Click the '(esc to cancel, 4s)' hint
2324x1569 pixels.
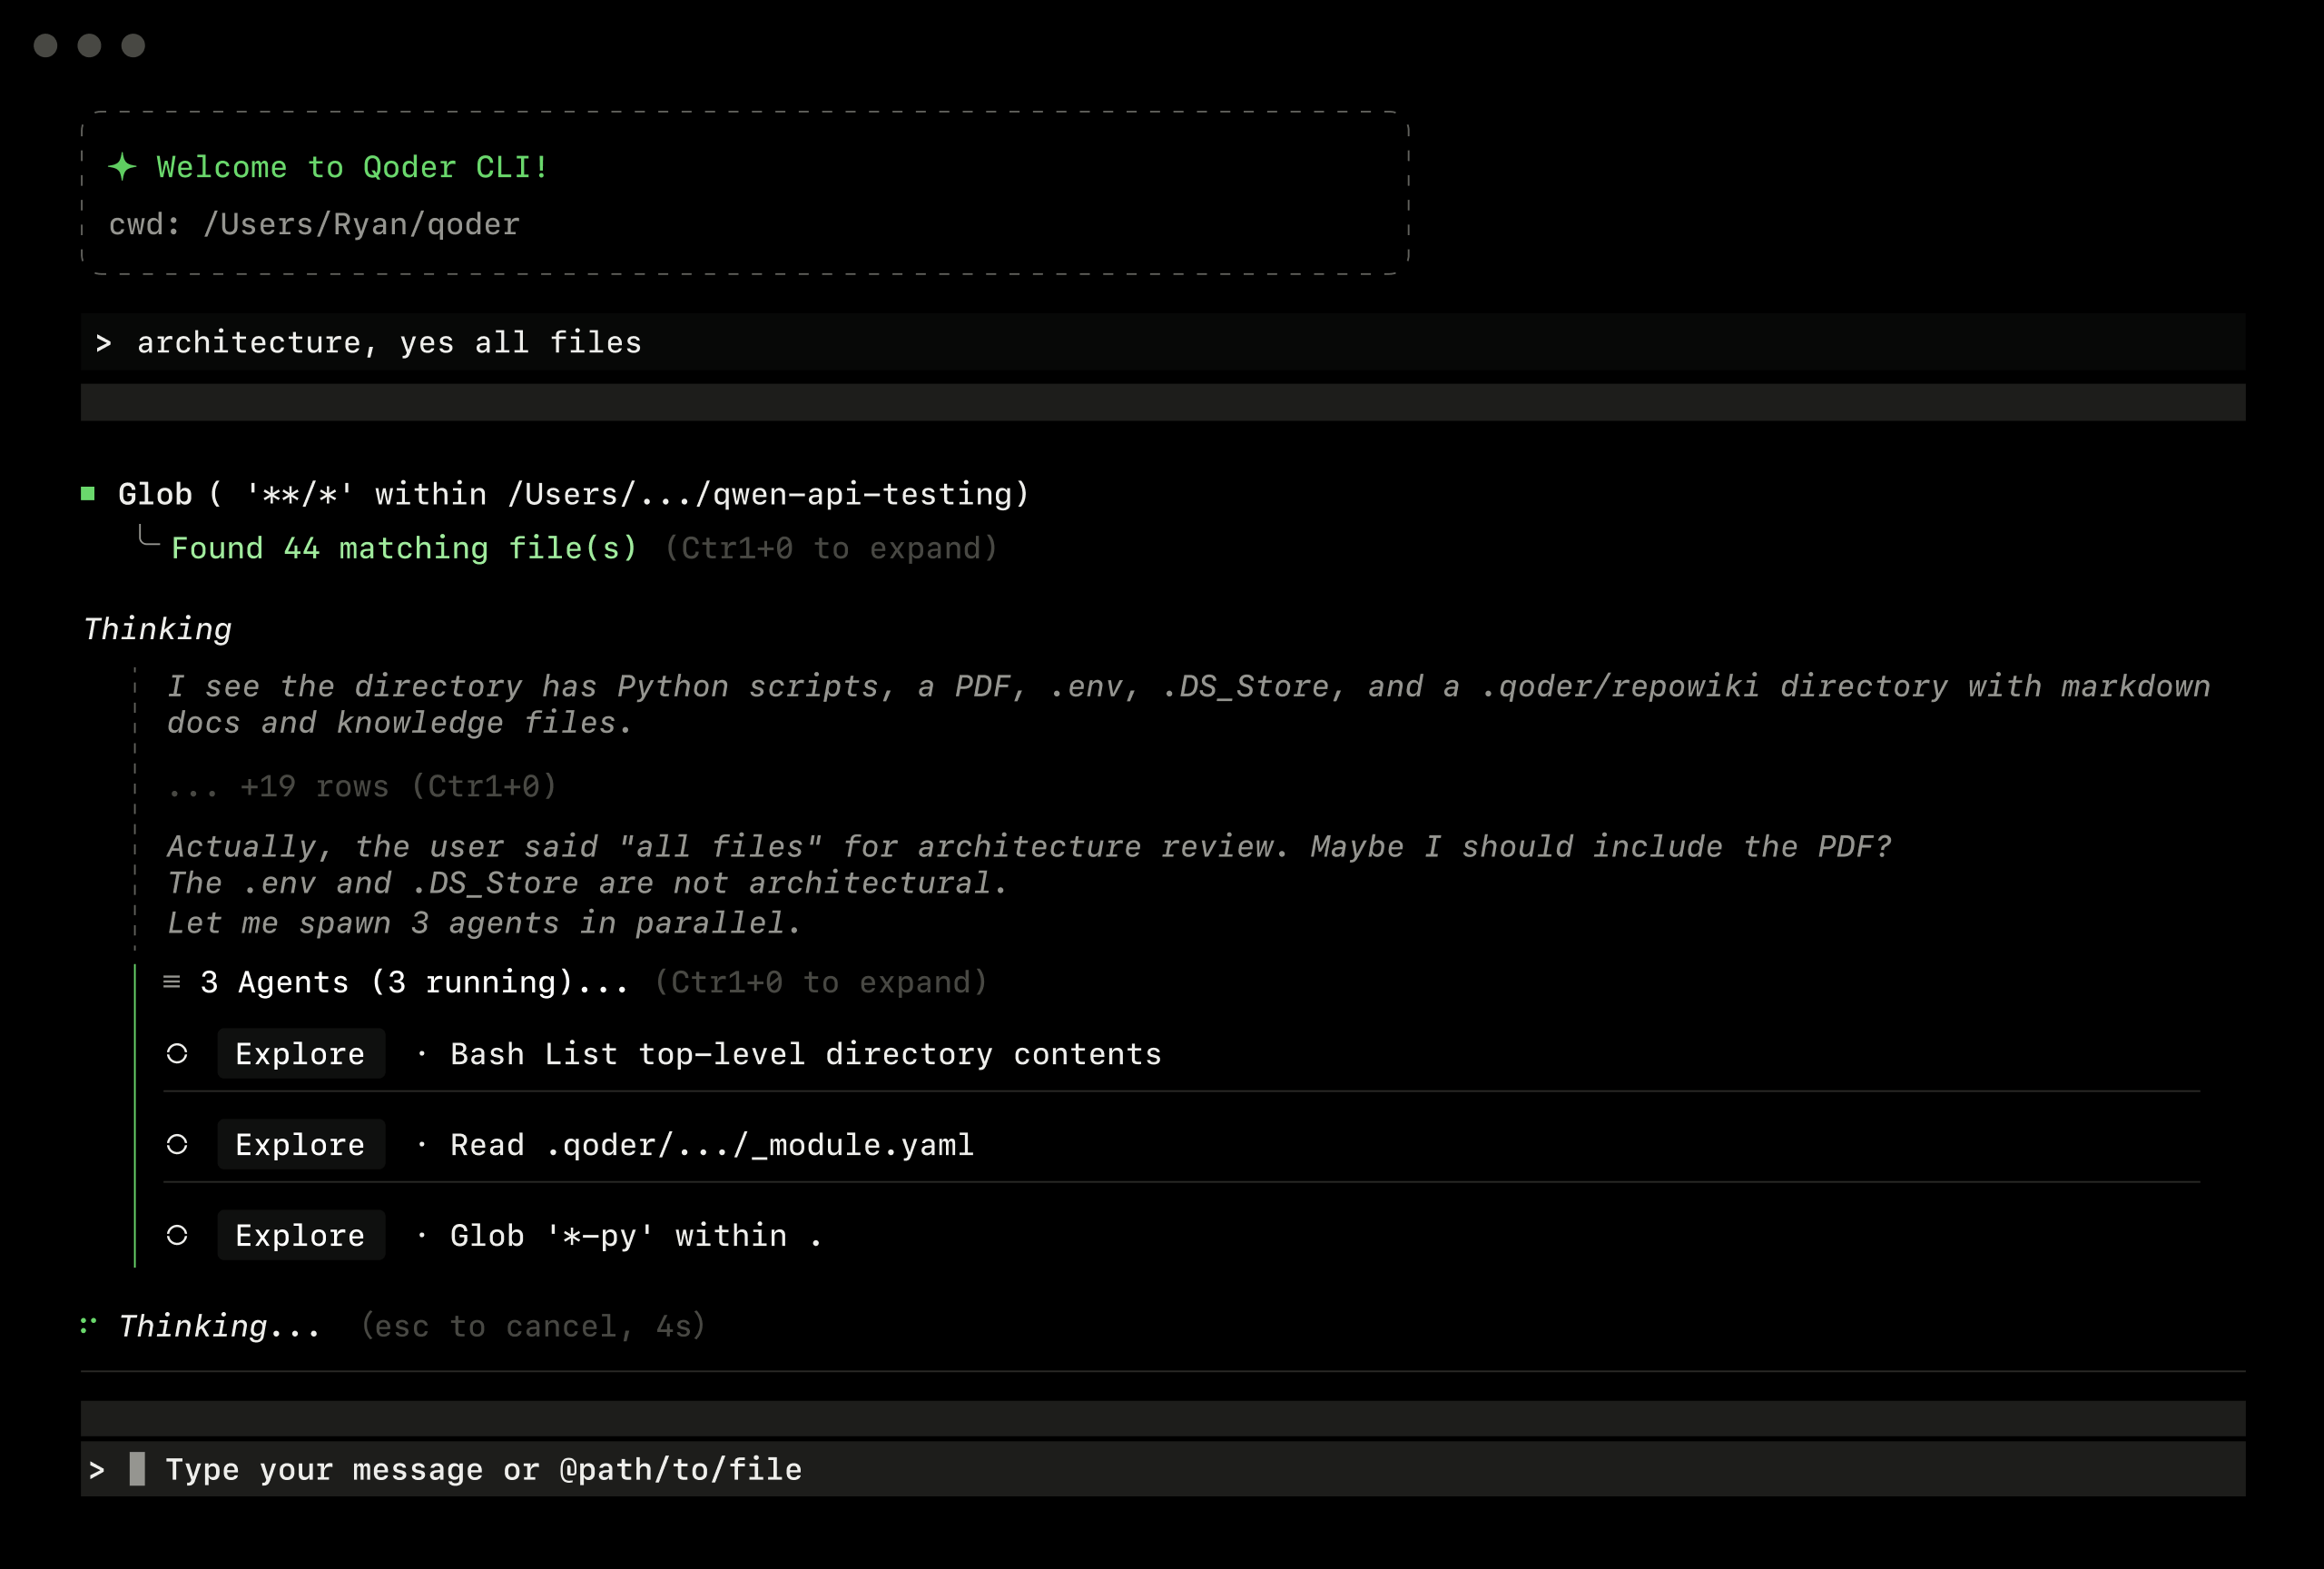coord(533,1326)
